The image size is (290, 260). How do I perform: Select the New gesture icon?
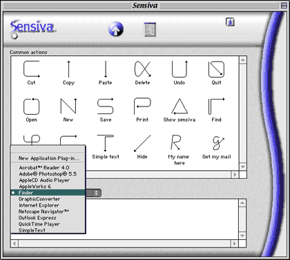68,106
